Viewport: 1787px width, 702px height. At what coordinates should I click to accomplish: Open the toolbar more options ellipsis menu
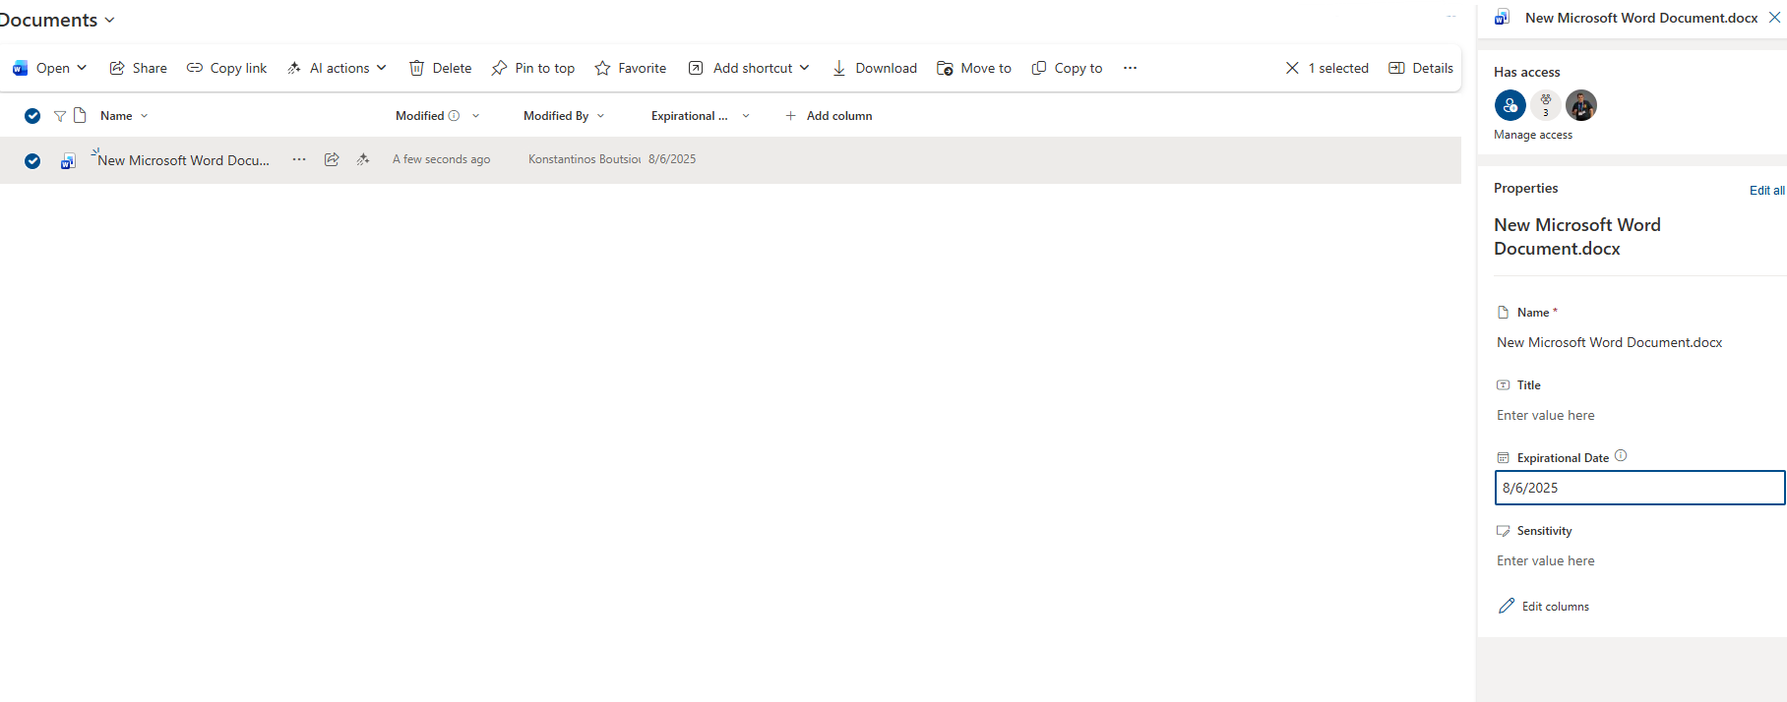pos(1130,68)
